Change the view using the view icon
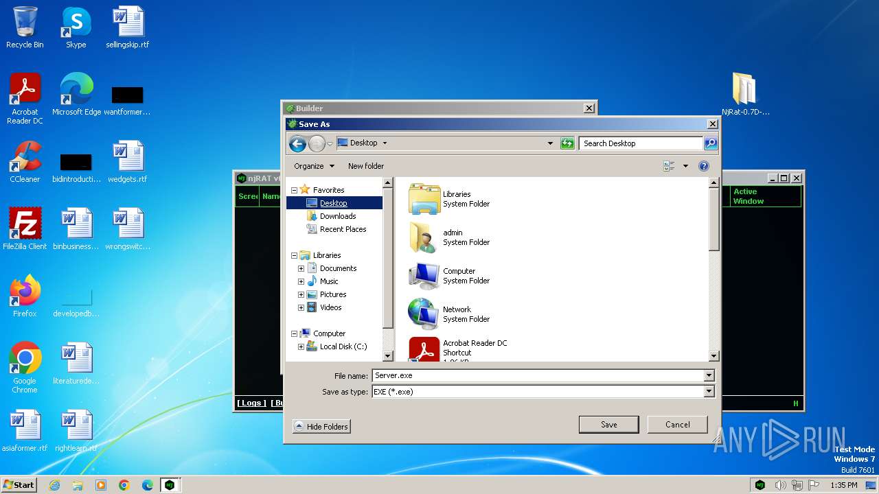Image resolution: width=879 pixels, height=494 pixels. click(669, 166)
